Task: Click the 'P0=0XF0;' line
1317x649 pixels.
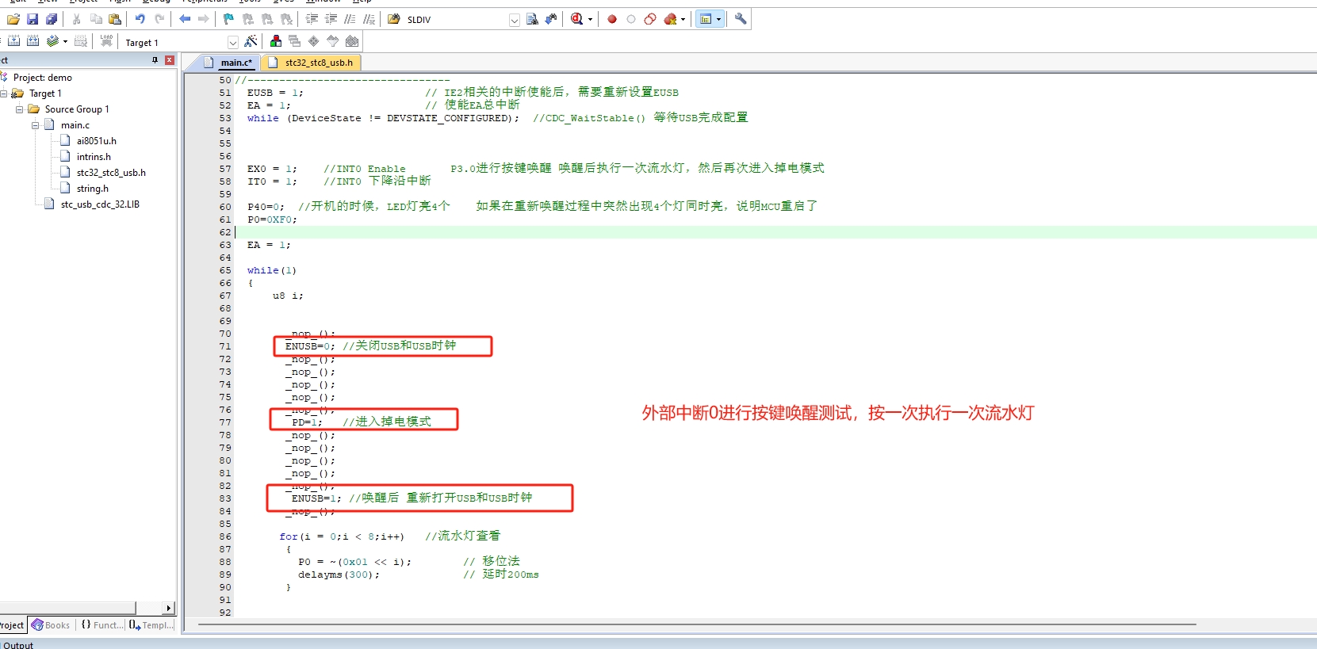Action: (272, 220)
